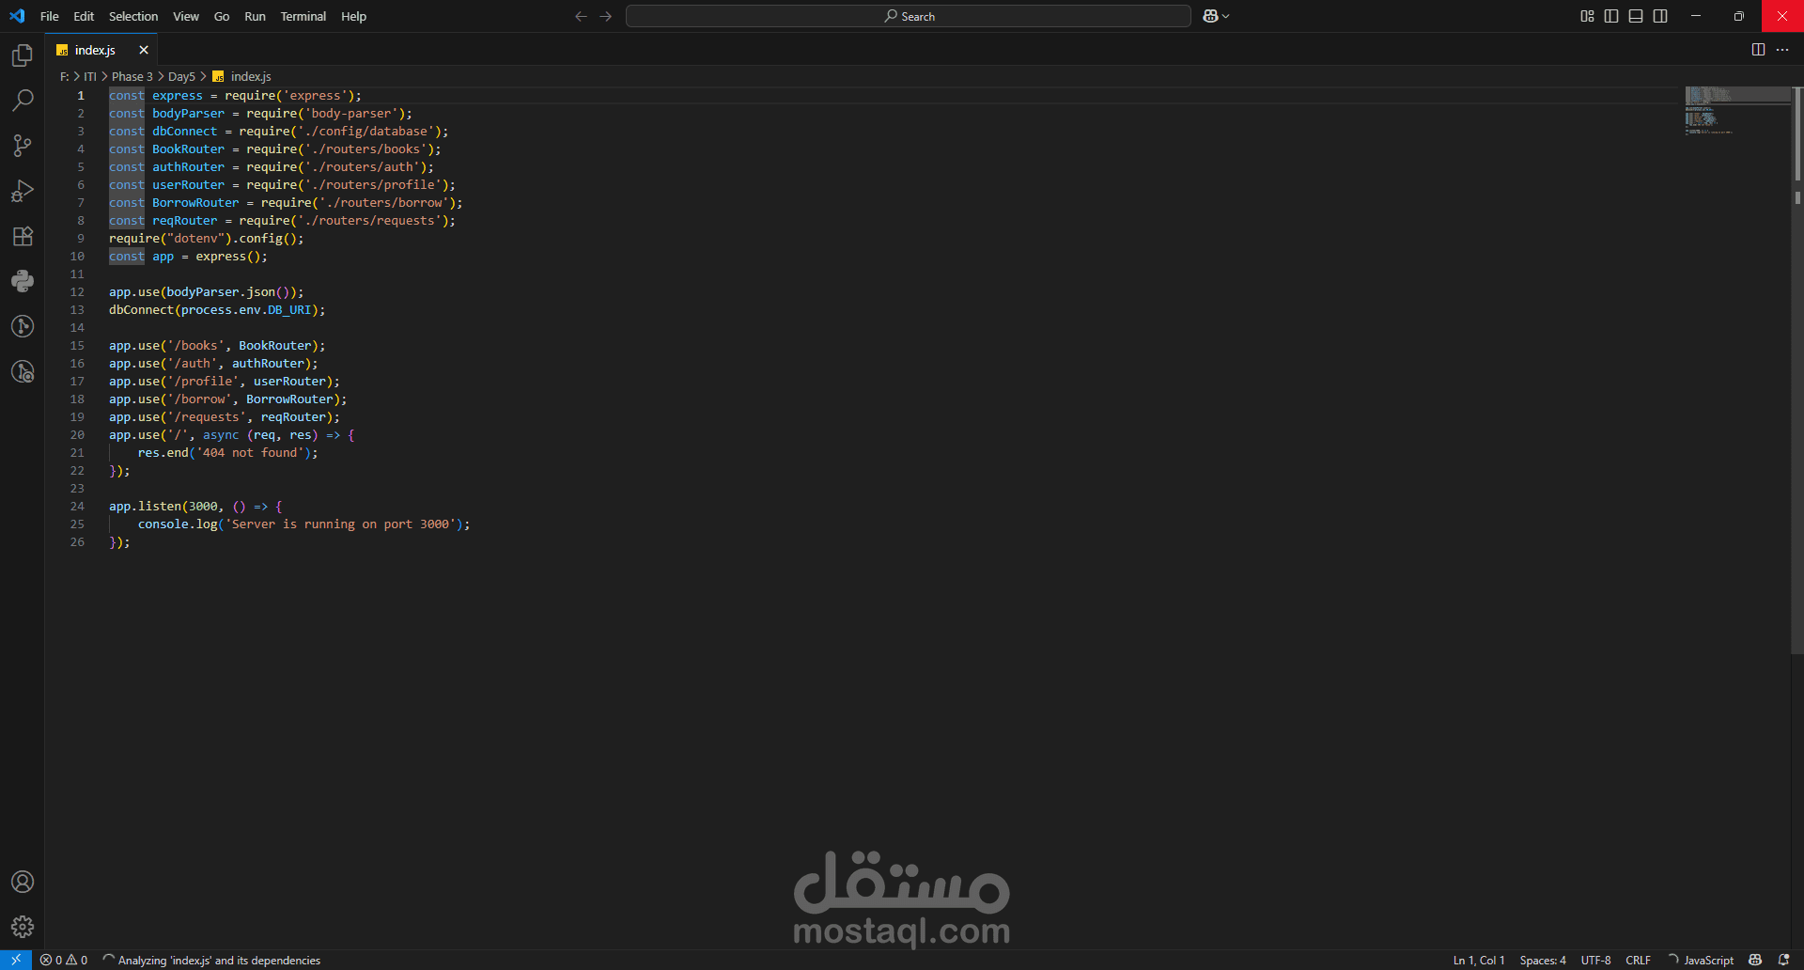Click 'async' keyword on line 20
This screenshot has width=1804, height=970.
221,434
